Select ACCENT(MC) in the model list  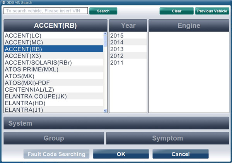point(54,42)
